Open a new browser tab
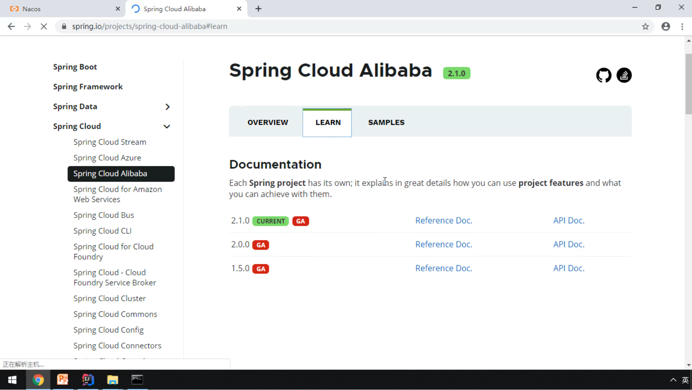 coord(258,9)
